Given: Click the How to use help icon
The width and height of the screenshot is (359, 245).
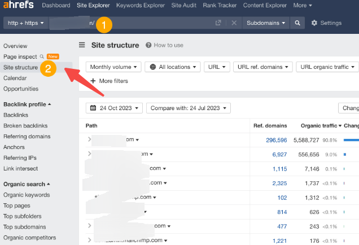Looking at the screenshot, I should click(148, 45).
